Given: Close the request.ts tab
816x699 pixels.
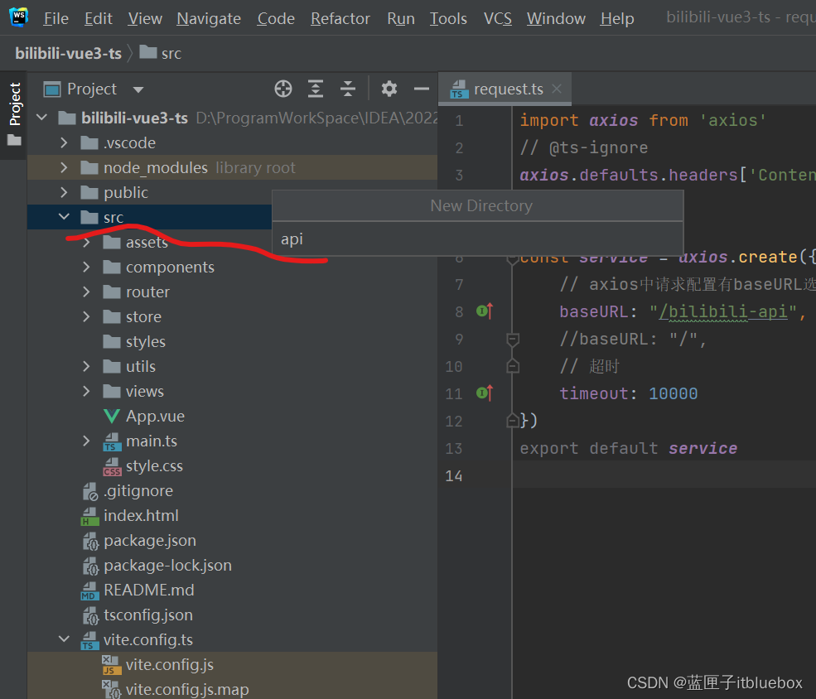Looking at the screenshot, I should [x=557, y=89].
